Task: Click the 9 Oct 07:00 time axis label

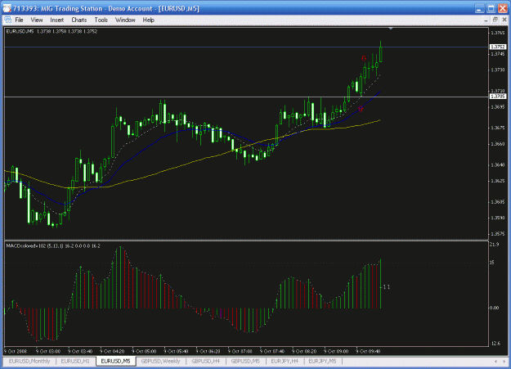Action: [240, 352]
